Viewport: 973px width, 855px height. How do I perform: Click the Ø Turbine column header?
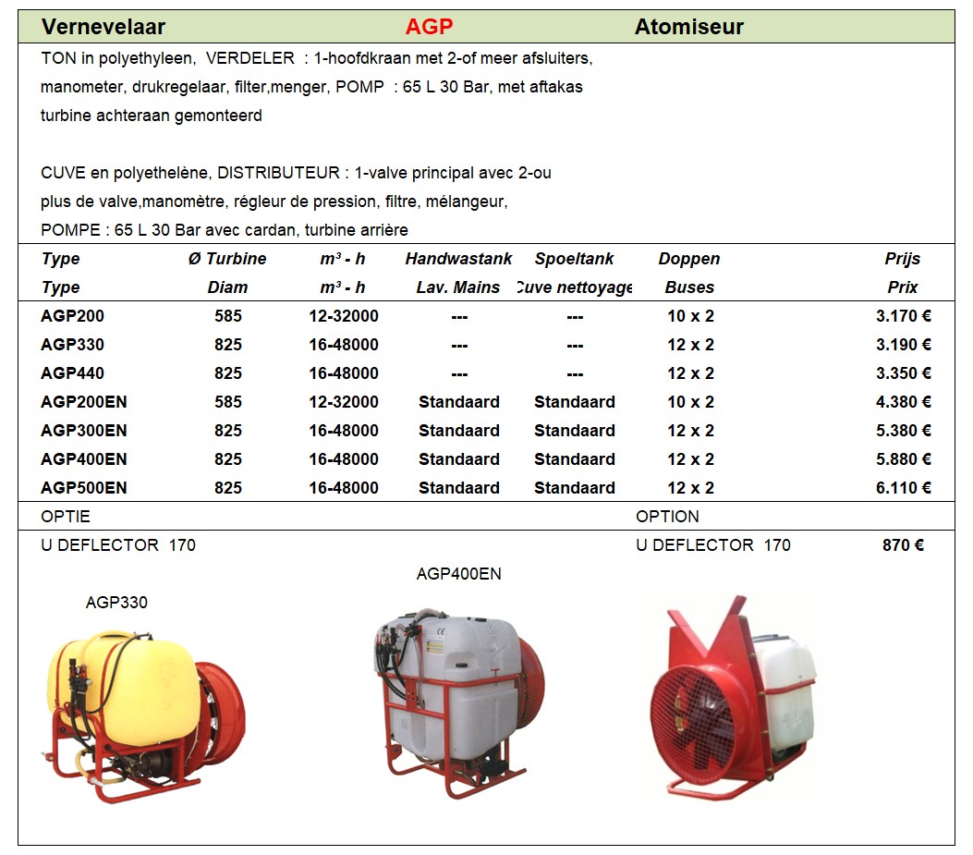click(x=227, y=259)
